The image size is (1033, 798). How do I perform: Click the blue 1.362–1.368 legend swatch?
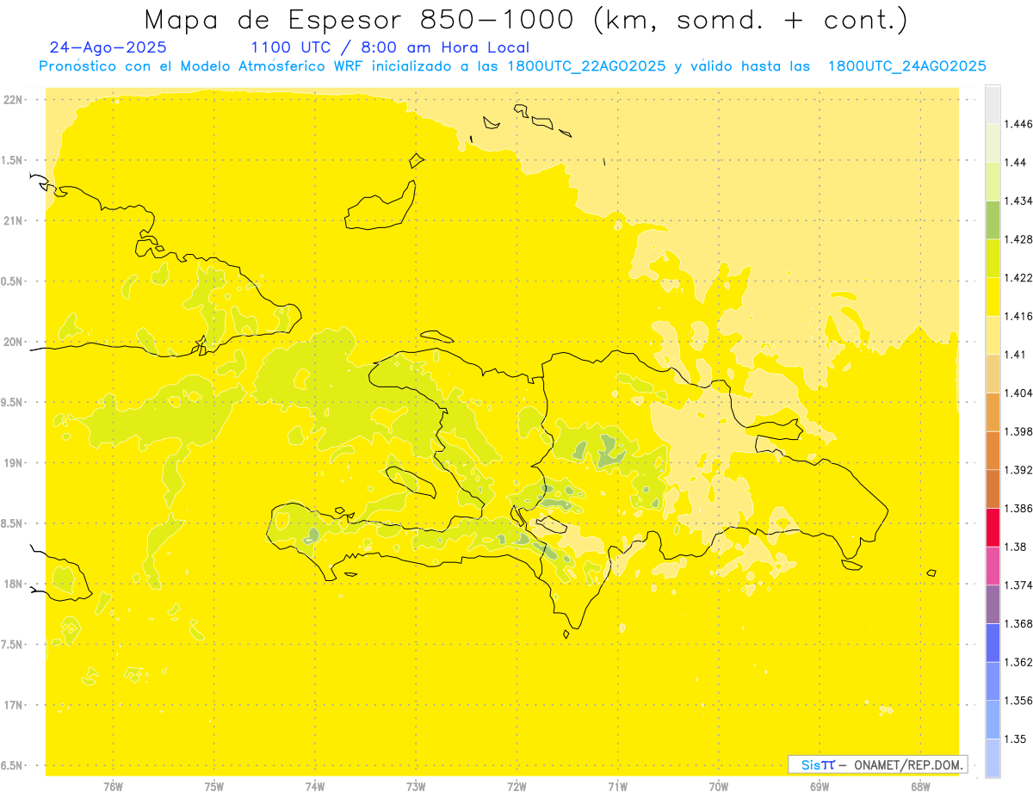[993, 643]
